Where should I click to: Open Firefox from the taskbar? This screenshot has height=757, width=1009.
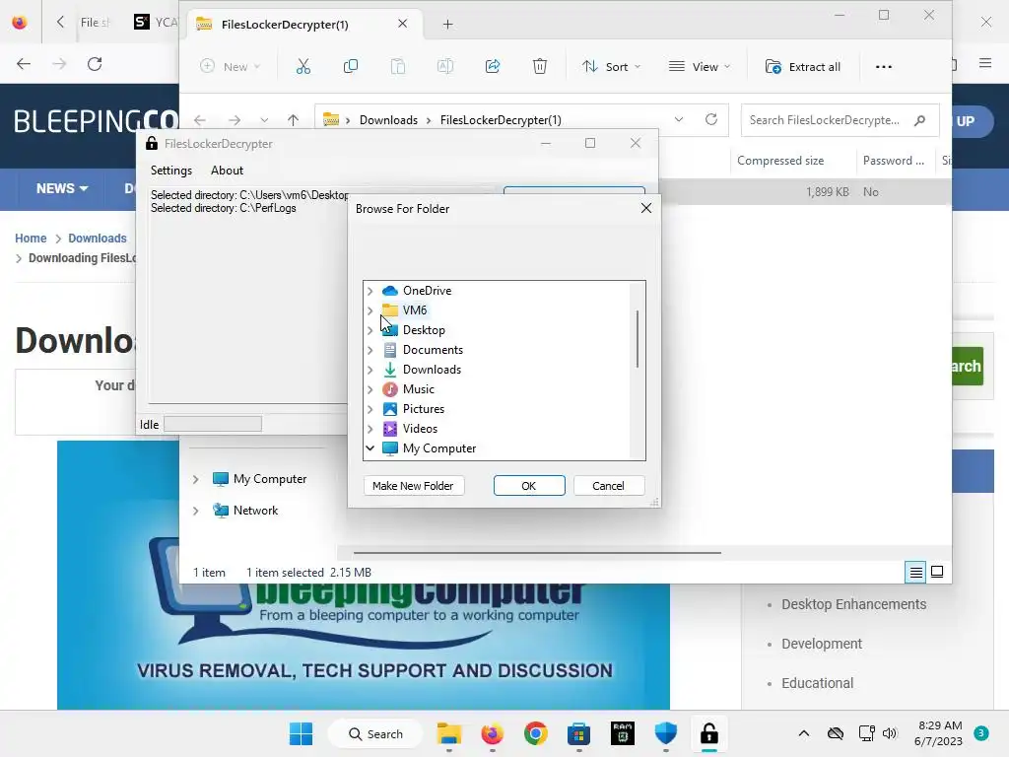[x=493, y=733]
